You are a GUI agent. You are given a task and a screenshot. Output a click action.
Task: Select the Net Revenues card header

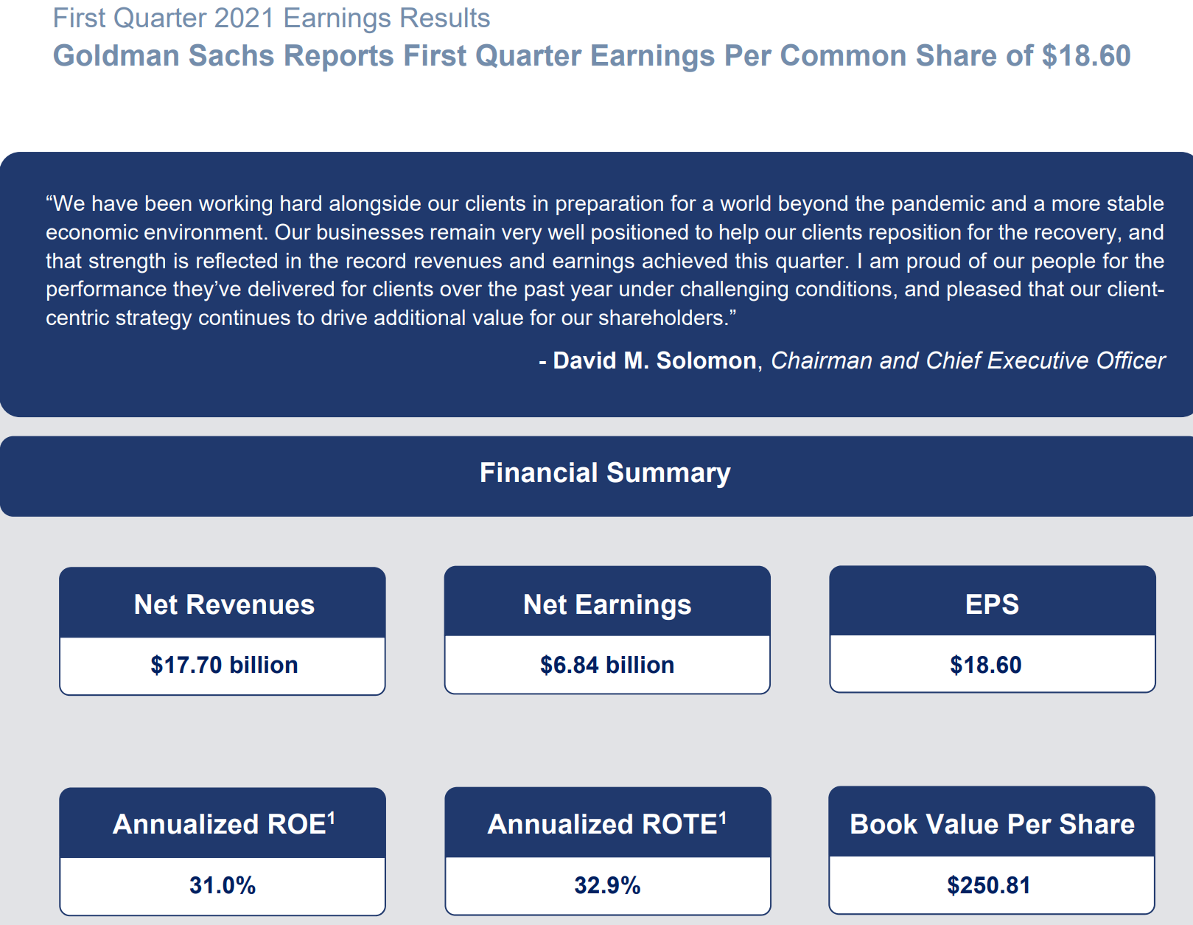pos(224,604)
